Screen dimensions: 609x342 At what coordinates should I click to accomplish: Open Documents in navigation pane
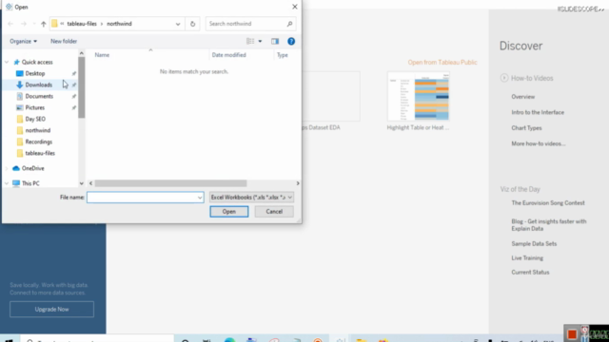tap(39, 96)
